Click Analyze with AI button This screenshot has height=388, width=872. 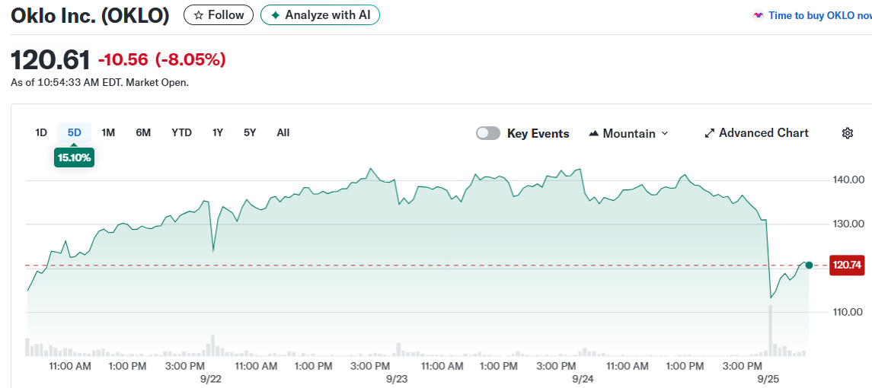click(x=321, y=15)
